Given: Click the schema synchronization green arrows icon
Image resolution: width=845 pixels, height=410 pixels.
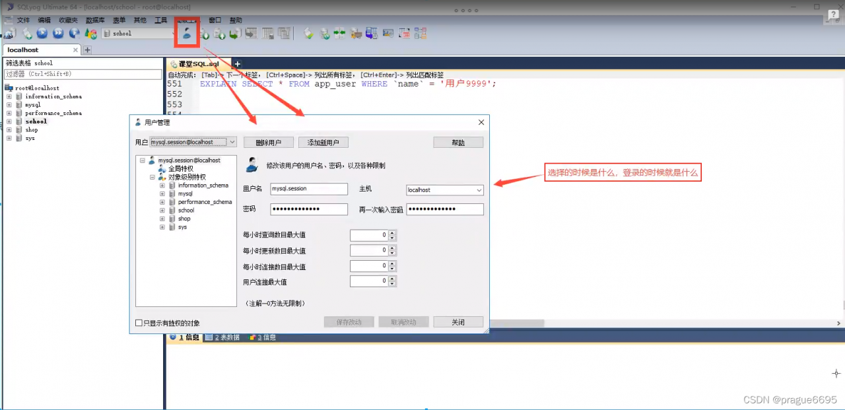Looking at the screenshot, I should point(339,34).
